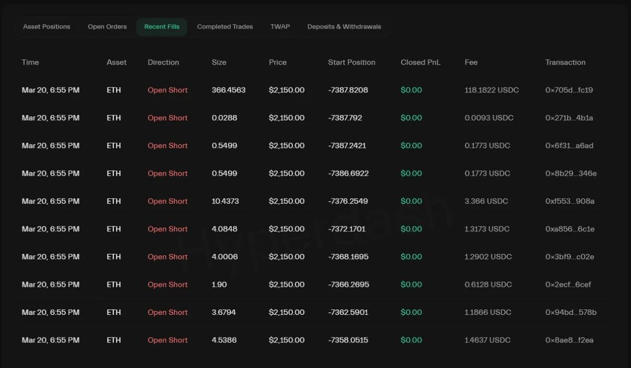Screen dimensions: 631x368
Task: Open the TWAP tab
Action: [280, 27]
